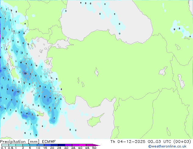Select the 25–30 mm dark blue swatch
Image resolution: width=193 pixels, height=149 pixels.
click(61, 145)
